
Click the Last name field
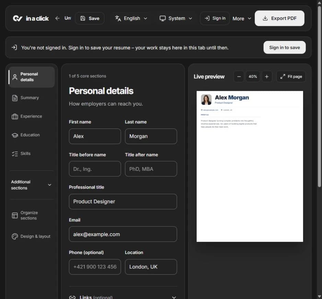pos(151,136)
